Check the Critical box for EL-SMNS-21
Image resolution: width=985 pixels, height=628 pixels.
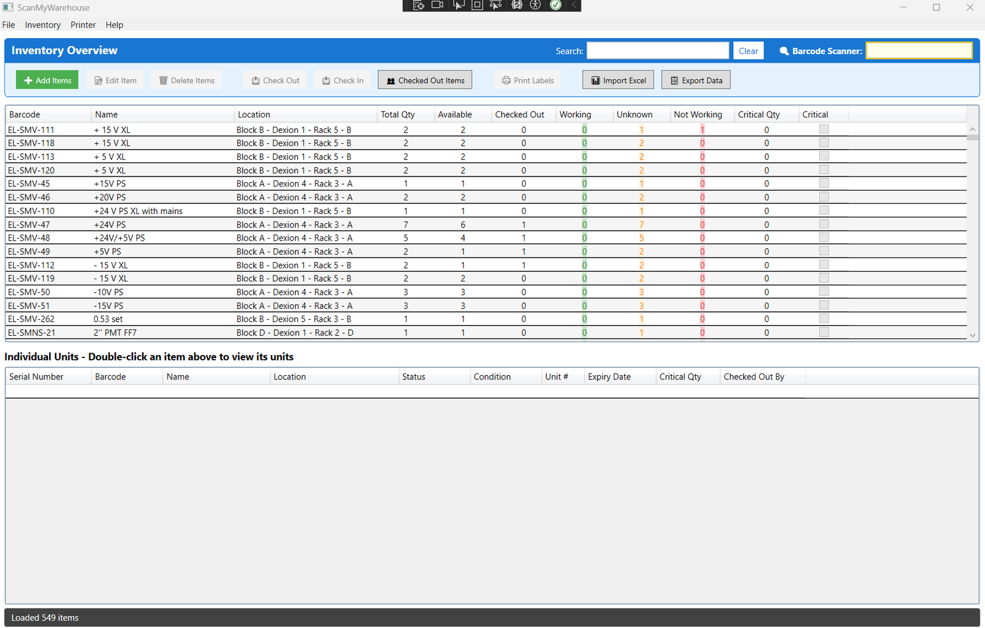(x=824, y=332)
